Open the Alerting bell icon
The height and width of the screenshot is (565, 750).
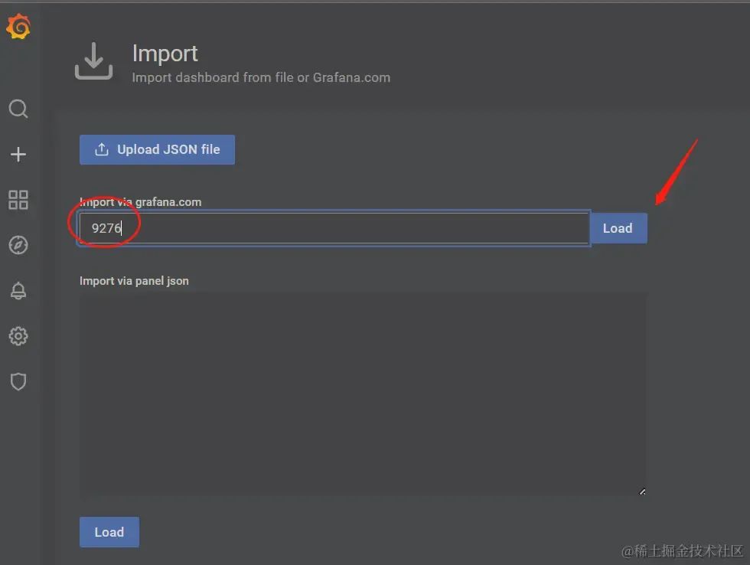click(18, 290)
